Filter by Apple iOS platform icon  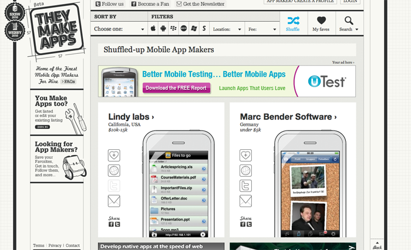tap(153, 29)
